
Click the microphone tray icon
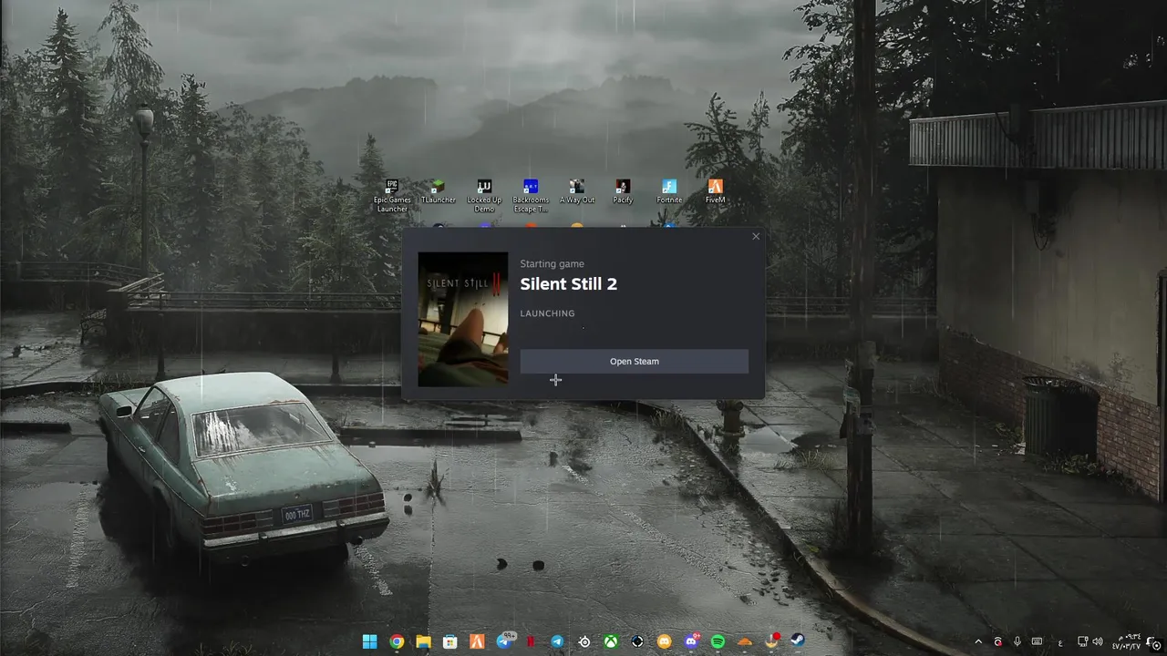pos(1017,641)
